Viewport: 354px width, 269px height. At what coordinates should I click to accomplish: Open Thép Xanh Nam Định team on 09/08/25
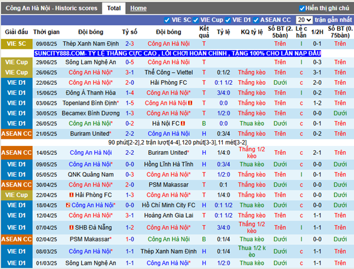click(91, 44)
